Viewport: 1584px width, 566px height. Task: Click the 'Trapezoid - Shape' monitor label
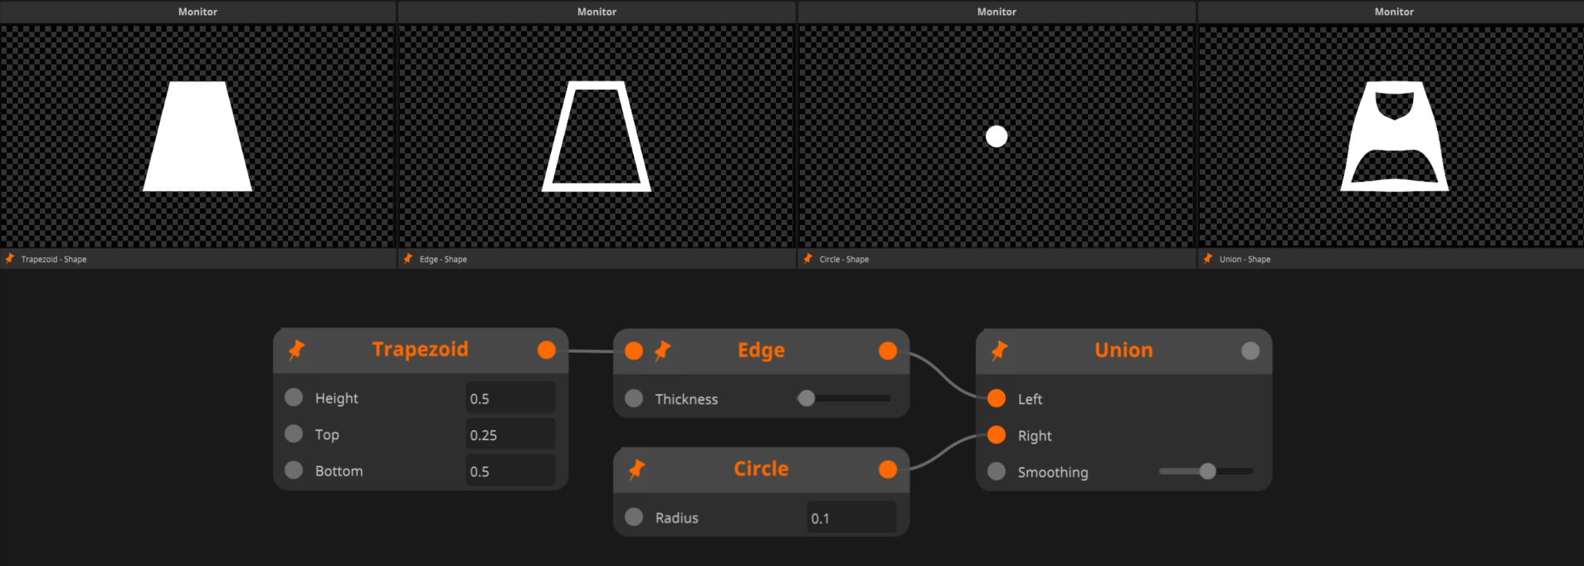pyautogui.click(x=54, y=260)
